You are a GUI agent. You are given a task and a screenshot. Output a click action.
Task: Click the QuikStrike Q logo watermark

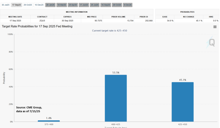[x=211, y=43]
